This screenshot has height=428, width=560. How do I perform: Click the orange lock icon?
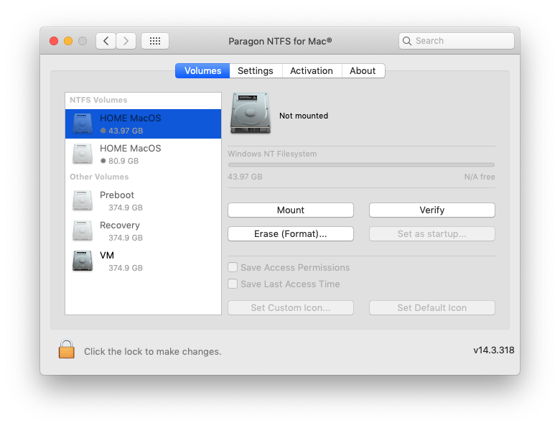click(67, 349)
